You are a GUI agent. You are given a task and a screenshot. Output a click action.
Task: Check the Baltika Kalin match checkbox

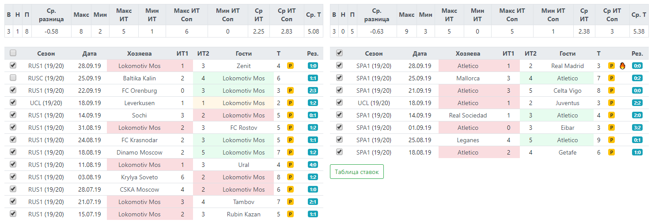tap(13, 78)
